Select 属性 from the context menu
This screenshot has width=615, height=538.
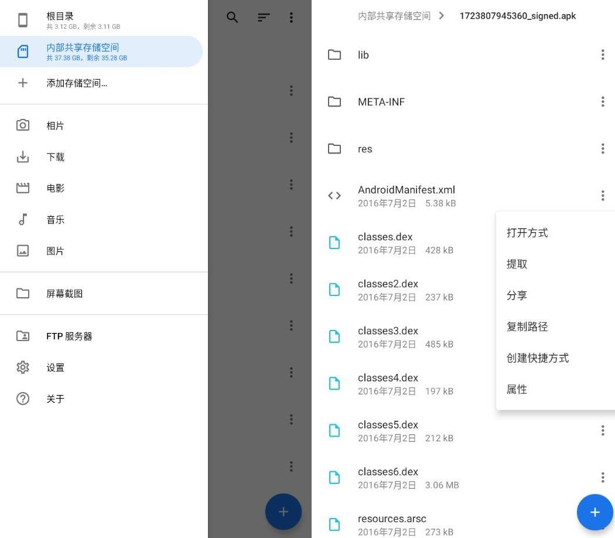click(x=517, y=390)
